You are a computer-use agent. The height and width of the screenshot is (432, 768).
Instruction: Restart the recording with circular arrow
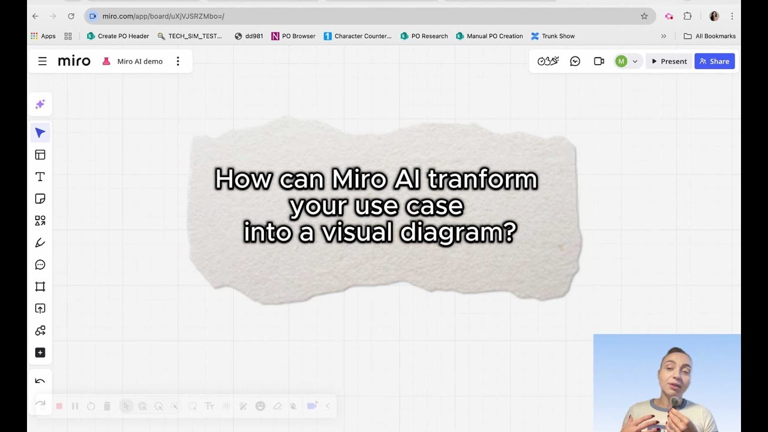coord(91,406)
